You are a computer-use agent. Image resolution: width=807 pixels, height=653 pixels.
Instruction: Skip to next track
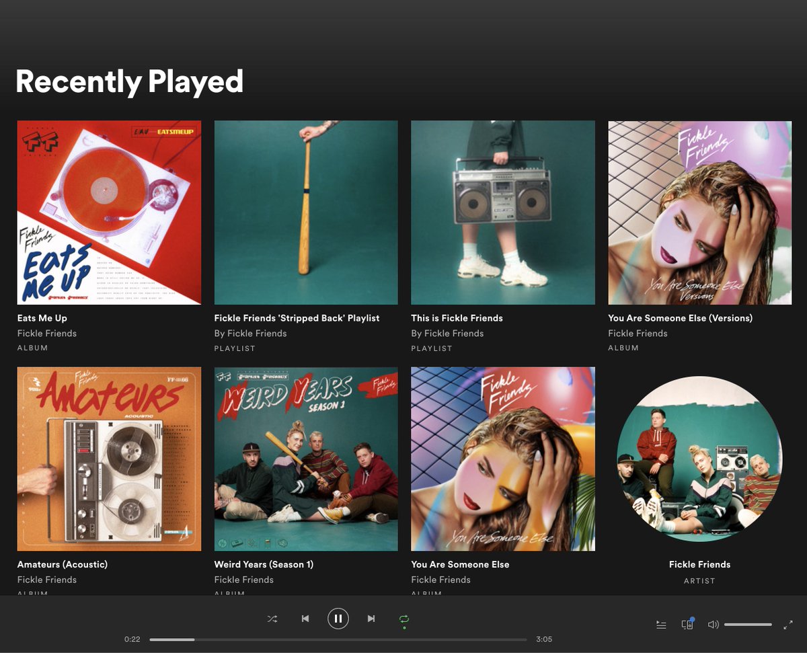(x=371, y=619)
